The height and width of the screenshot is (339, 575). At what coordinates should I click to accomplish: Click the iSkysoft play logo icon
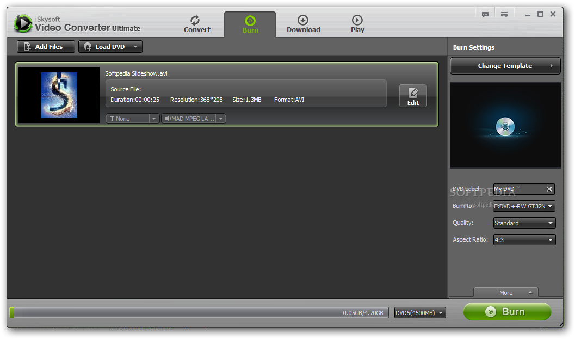point(23,23)
